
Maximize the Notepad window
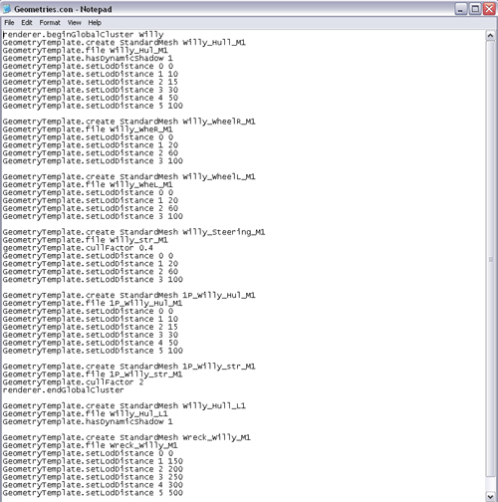coord(475,9)
